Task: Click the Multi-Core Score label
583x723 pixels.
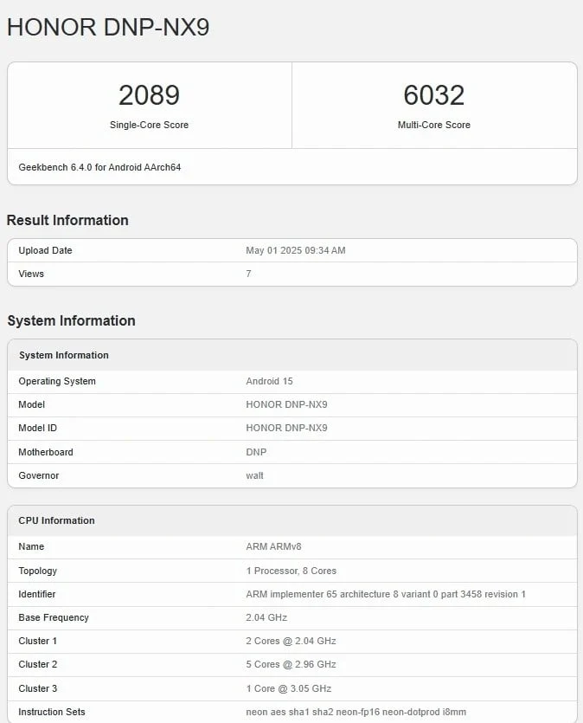Action: click(x=434, y=125)
